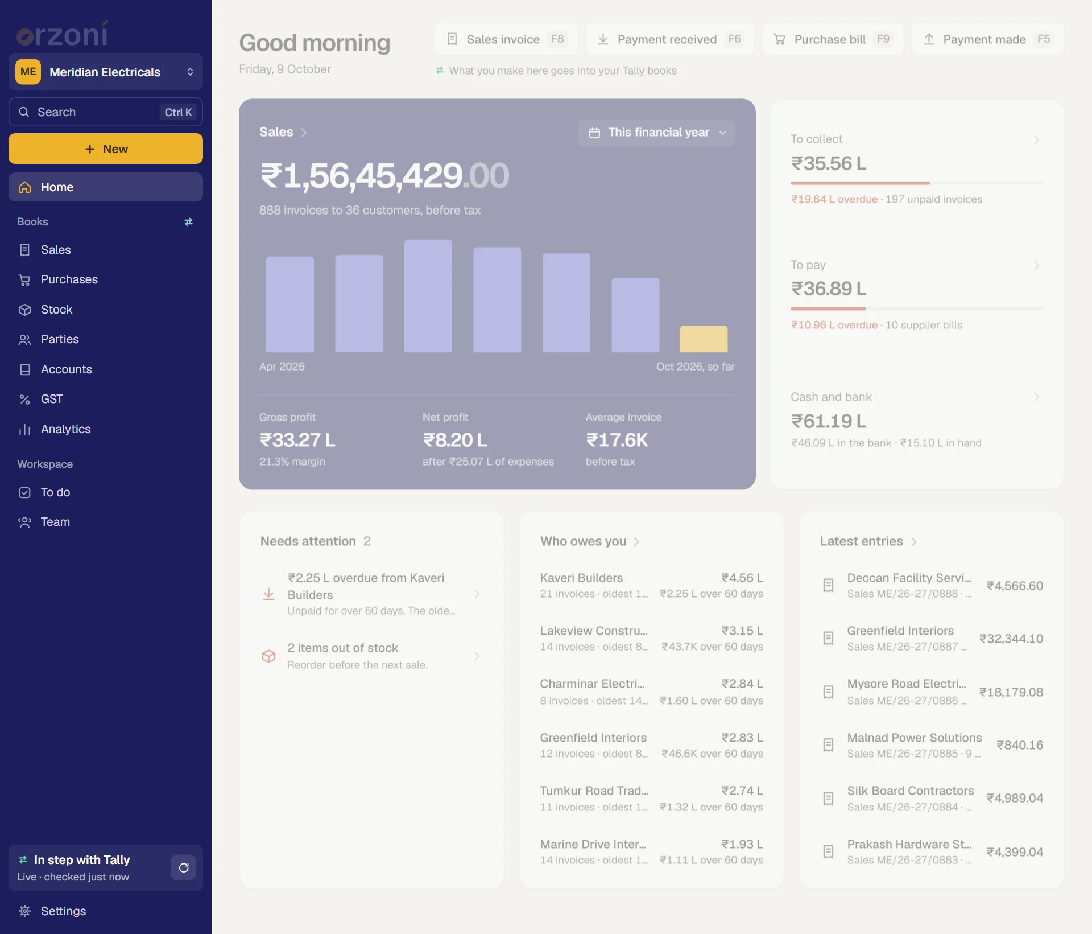Click the GST percent icon
The width and height of the screenshot is (1092, 934).
(x=24, y=399)
